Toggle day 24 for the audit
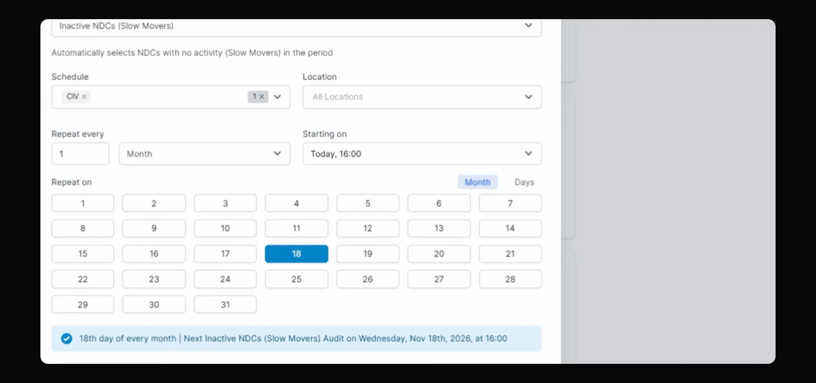 point(225,279)
